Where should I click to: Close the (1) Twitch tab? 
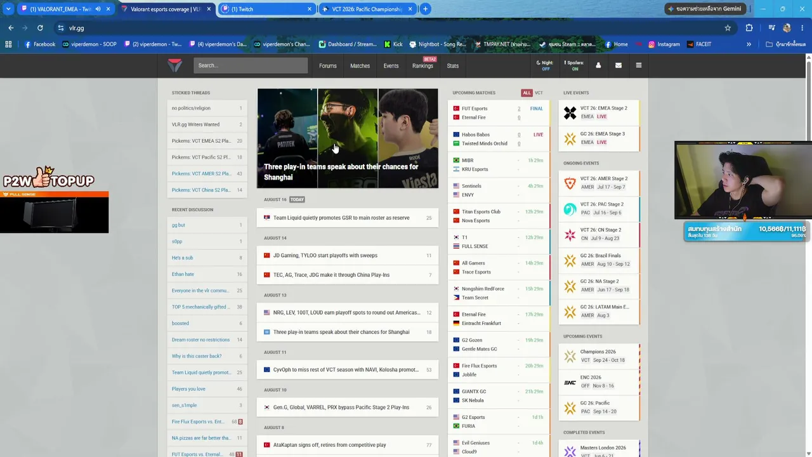click(x=310, y=9)
